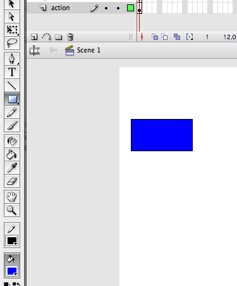Toggle visibility dot of action layer
This screenshot has width=237, height=286.
(106, 8)
